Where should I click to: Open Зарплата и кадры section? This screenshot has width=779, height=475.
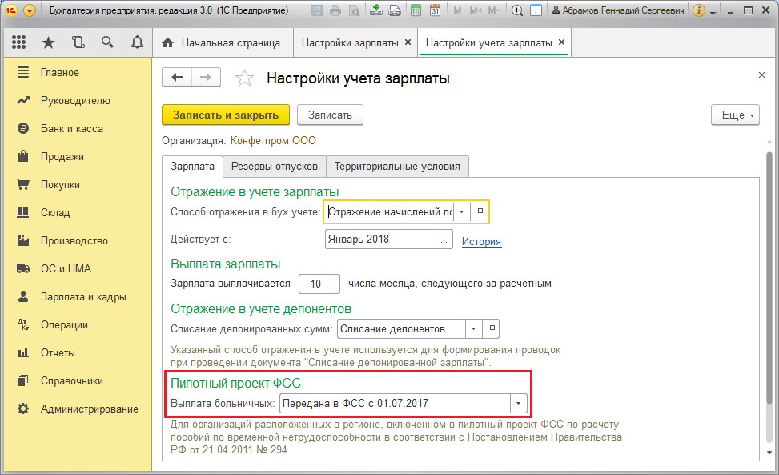(78, 296)
